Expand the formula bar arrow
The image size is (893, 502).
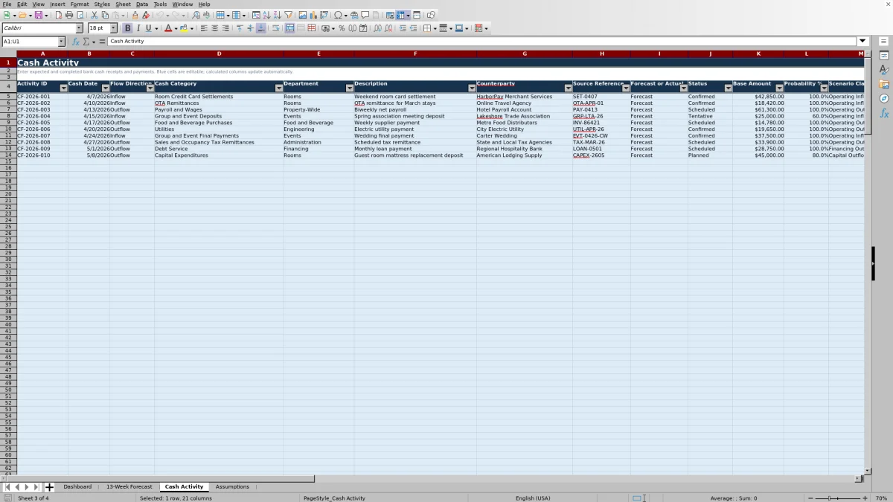(x=863, y=42)
